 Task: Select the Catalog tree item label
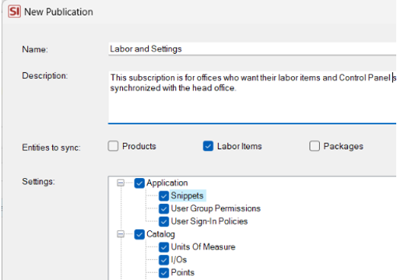(160, 234)
